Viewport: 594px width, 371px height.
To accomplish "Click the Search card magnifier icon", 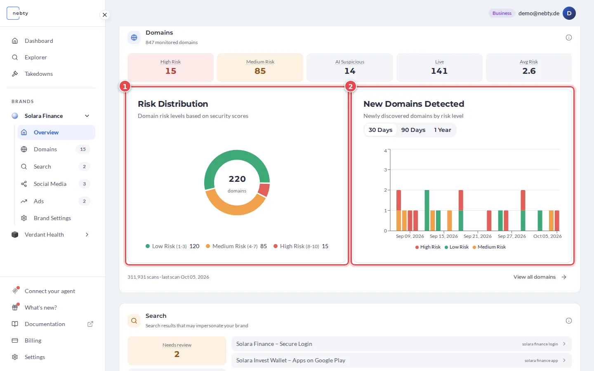I will coord(134,321).
